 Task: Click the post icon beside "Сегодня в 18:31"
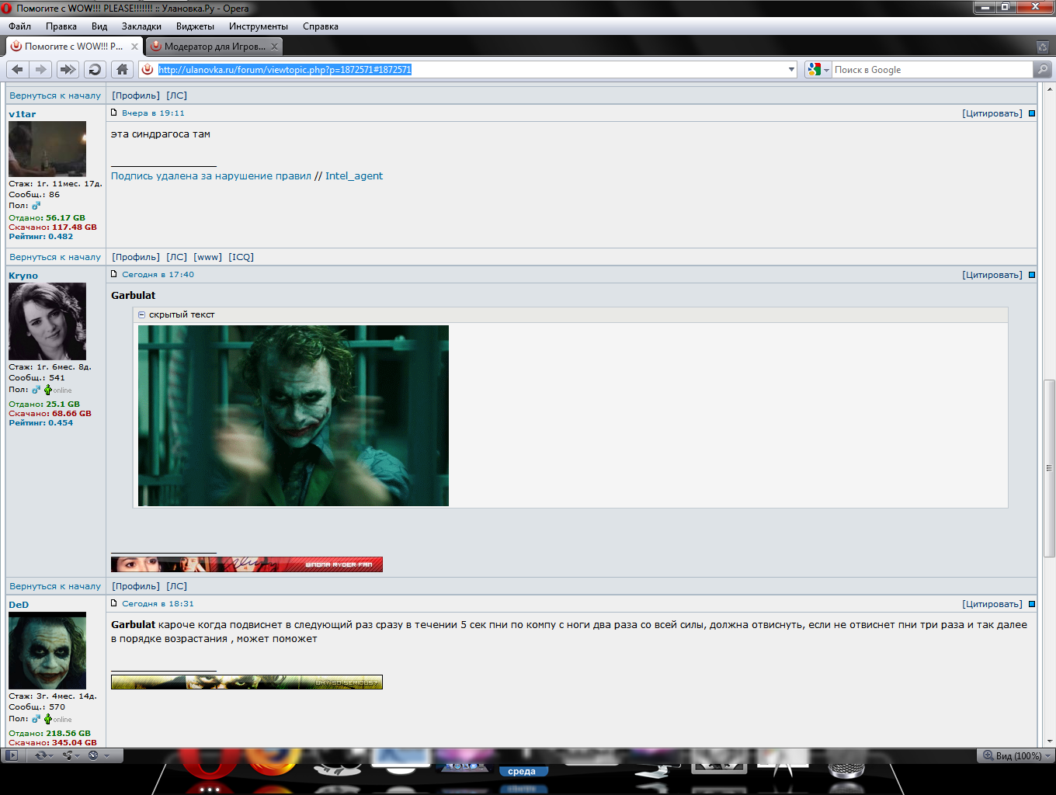[114, 604]
